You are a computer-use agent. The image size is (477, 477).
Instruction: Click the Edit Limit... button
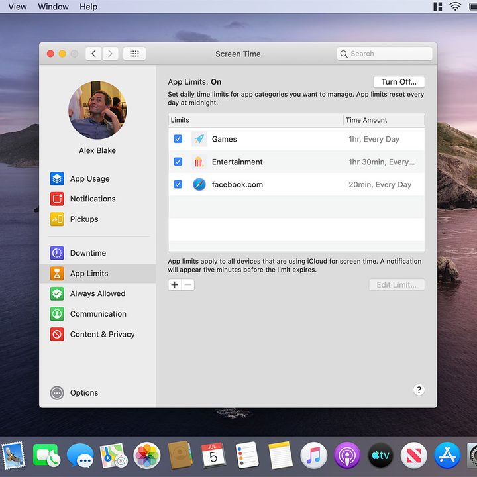point(397,285)
